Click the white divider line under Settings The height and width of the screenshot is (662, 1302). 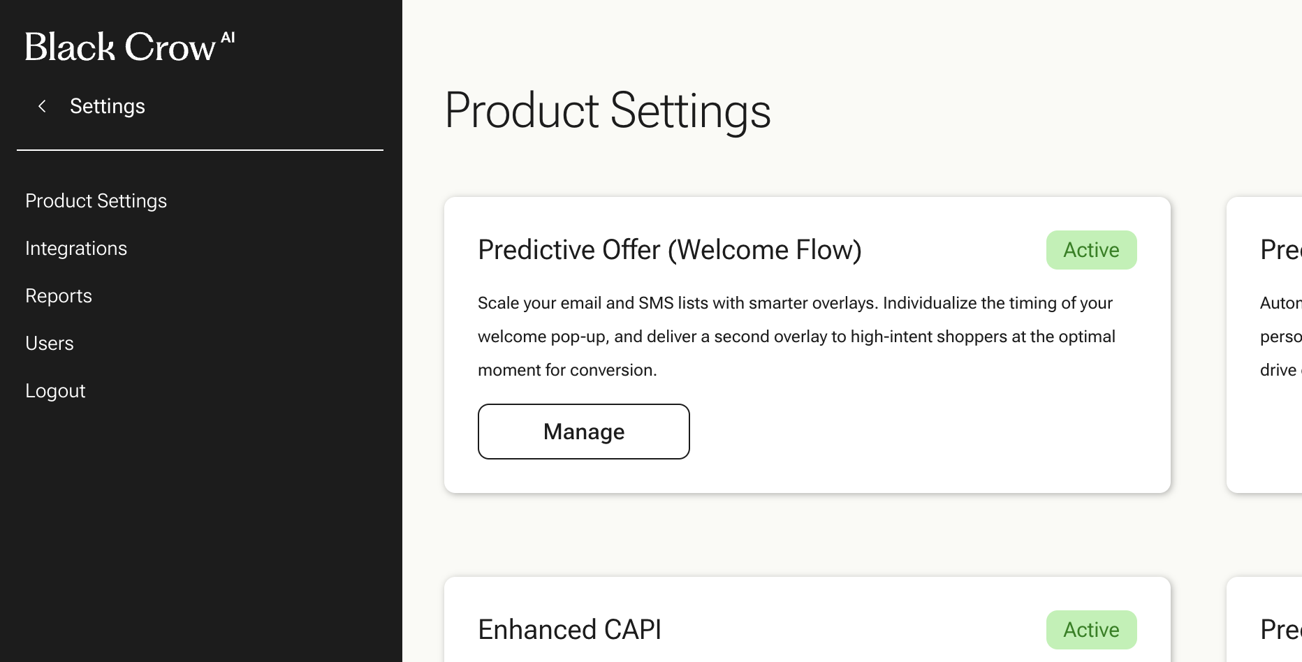[x=200, y=150]
